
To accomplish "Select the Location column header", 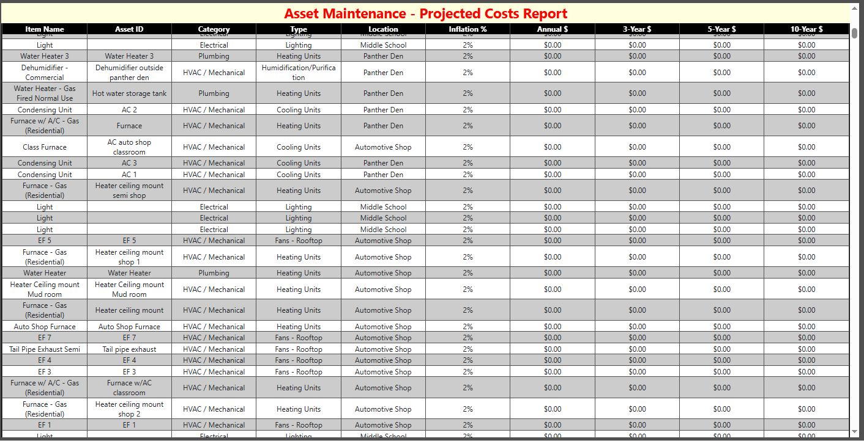I will [x=383, y=29].
